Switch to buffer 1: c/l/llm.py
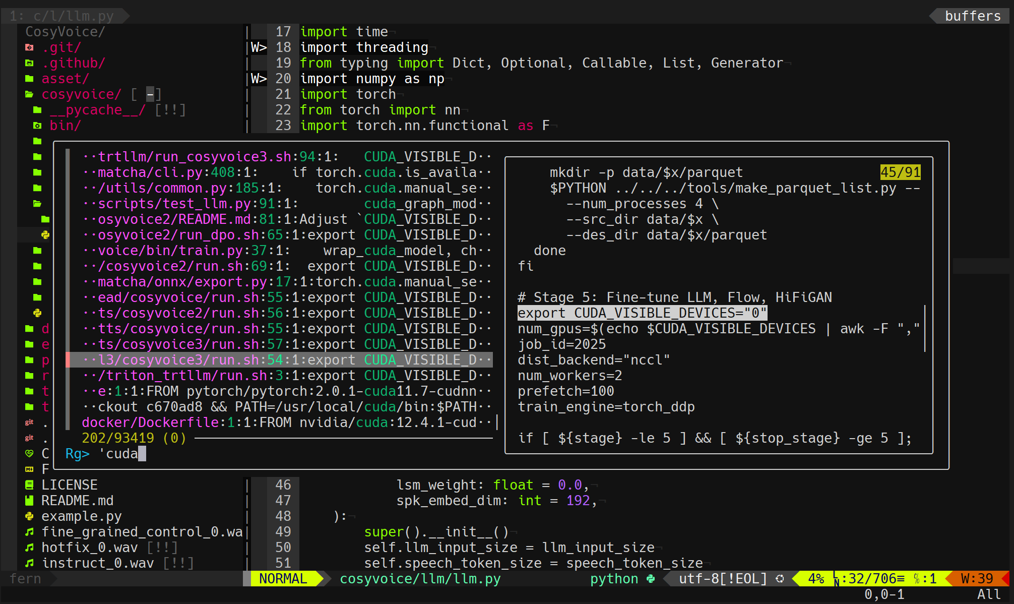 click(60, 16)
